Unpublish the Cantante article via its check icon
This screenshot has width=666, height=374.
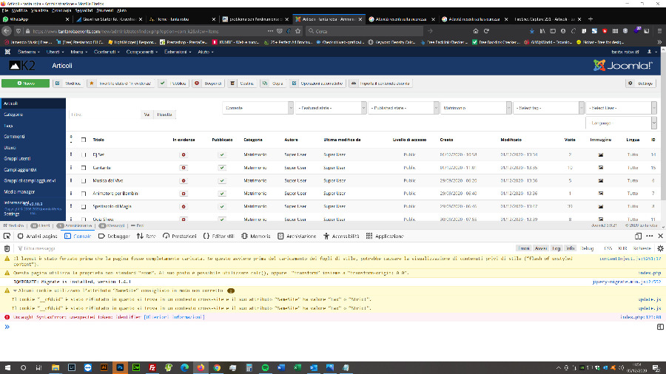(x=222, y=168)
